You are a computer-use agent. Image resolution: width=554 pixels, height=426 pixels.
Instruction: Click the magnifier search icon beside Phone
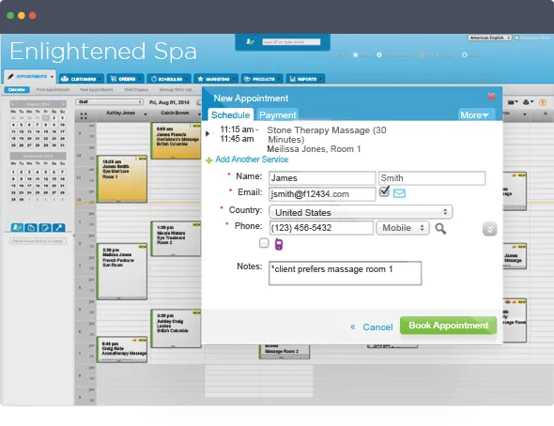point(440,229)
